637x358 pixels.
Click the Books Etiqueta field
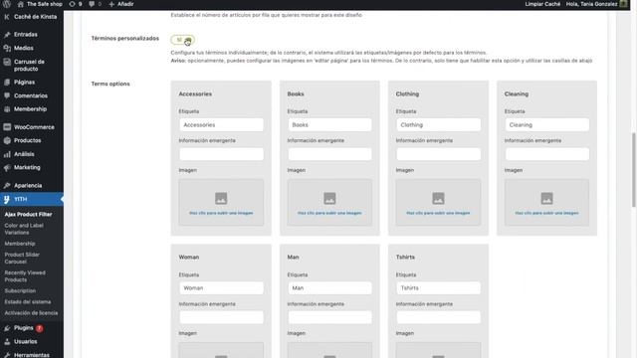pyautogui.click(x=329, y=125)
